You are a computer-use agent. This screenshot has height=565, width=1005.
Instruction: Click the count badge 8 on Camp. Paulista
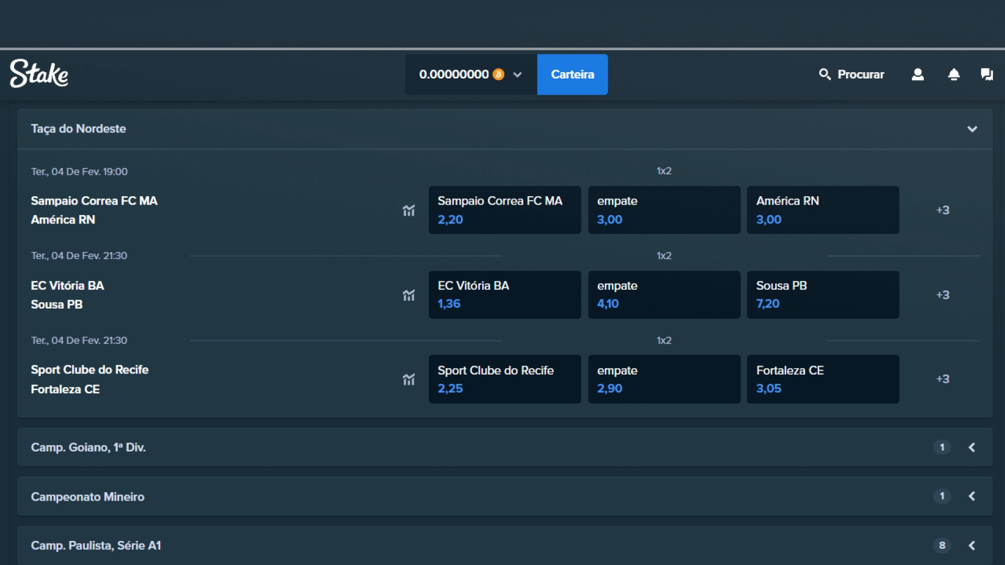(x=942, y=545)
